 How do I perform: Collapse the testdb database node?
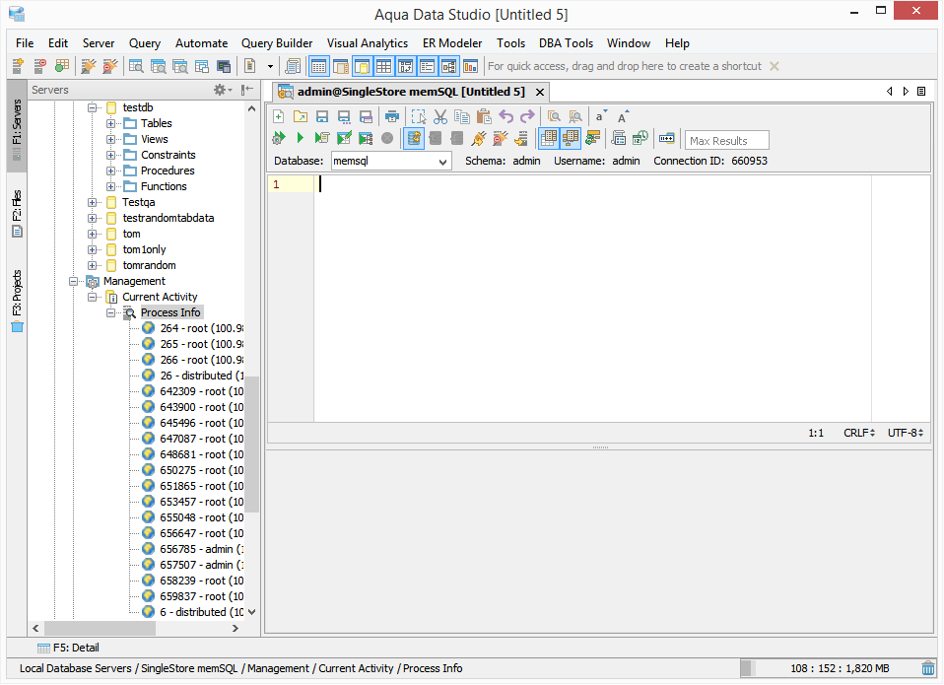tap(92, 107)
